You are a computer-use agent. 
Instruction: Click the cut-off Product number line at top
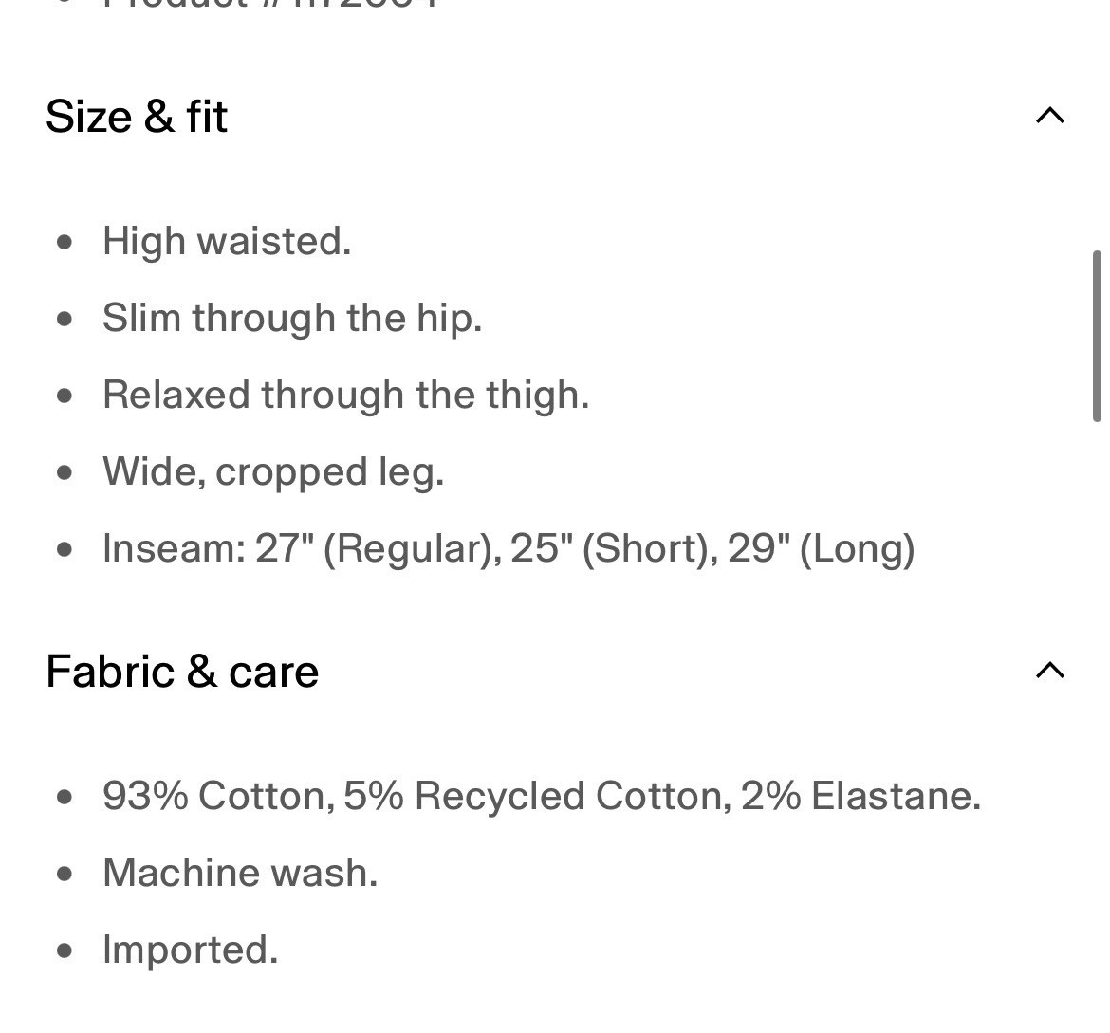click(x=271, y=4)
